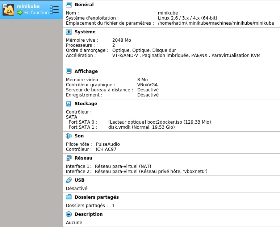Click the Général section monitor icon
The height and width of the screenshot is (227, 280).
tap(68, 5)
